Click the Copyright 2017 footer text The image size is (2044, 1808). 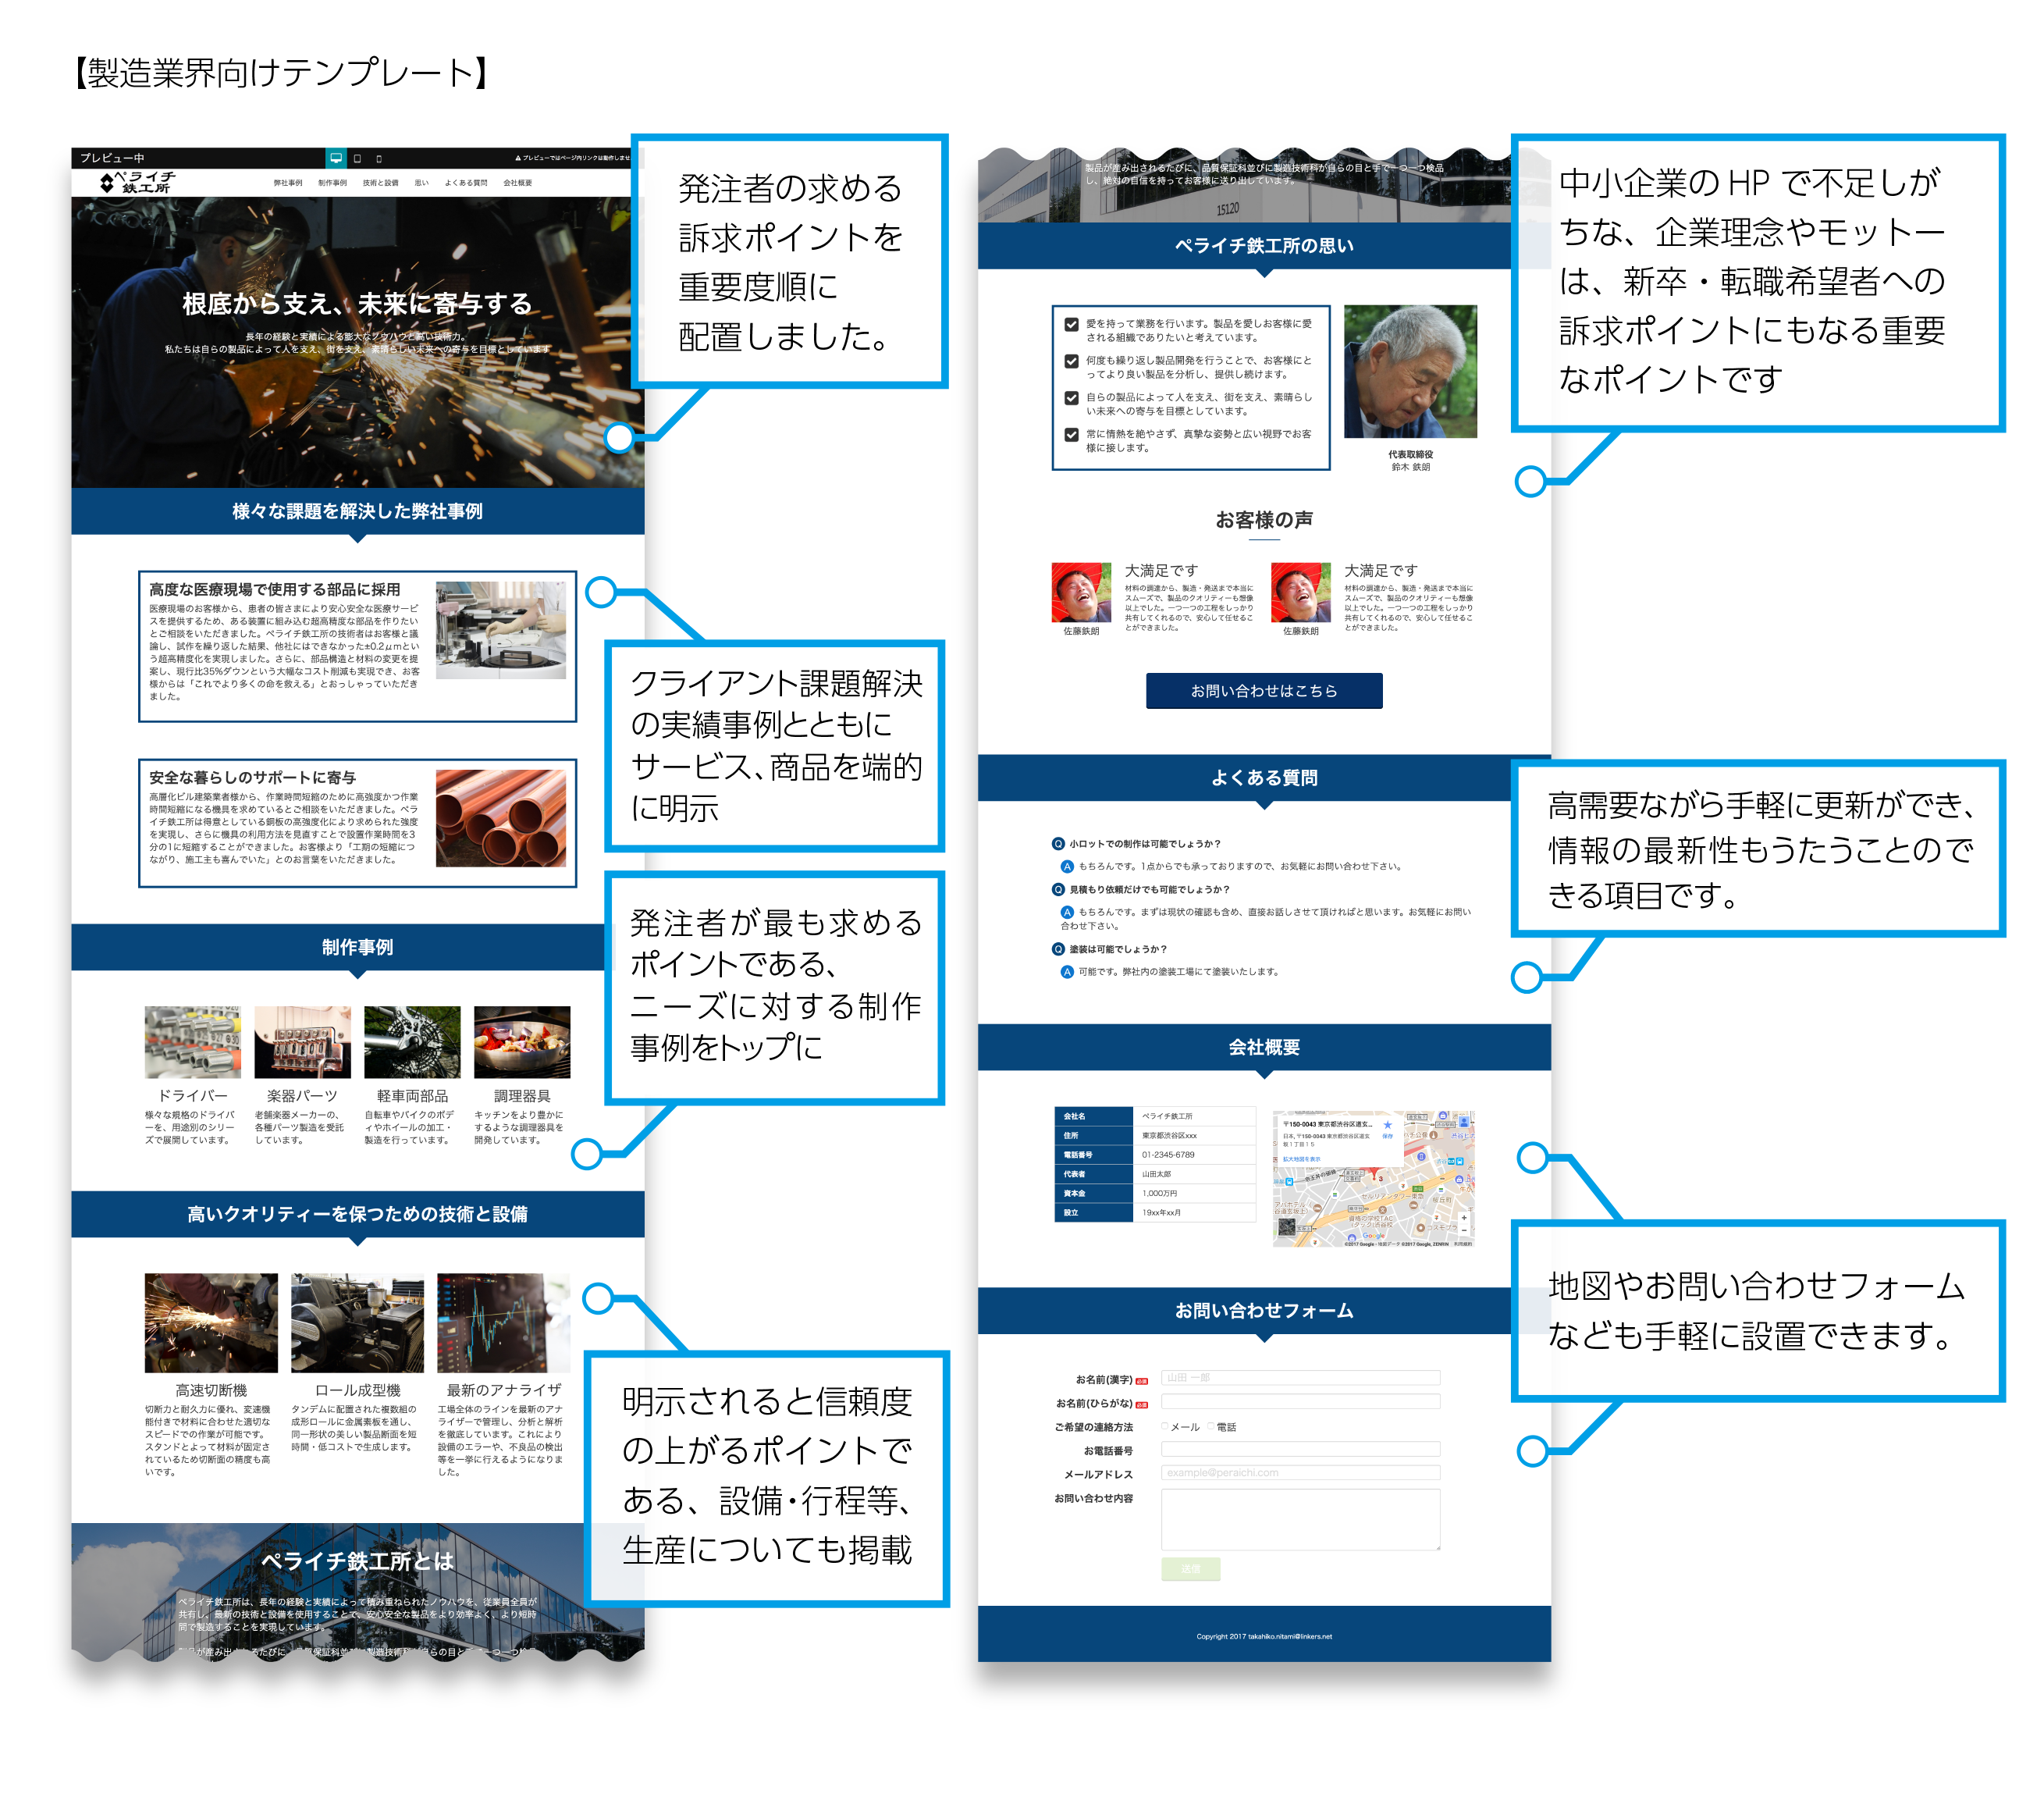click(x=1264, y=1636)
